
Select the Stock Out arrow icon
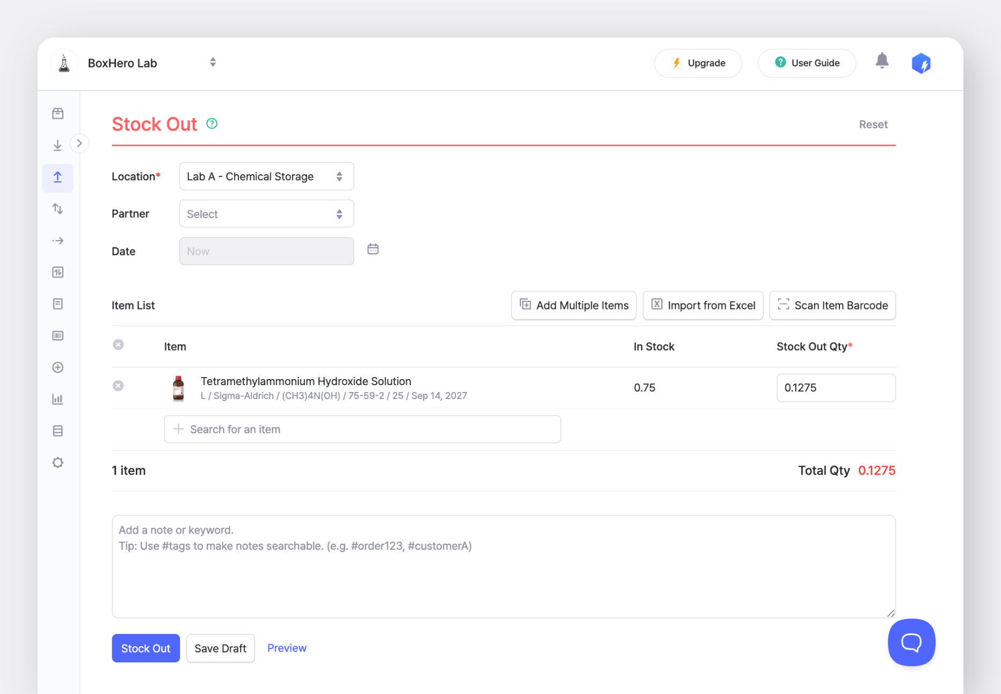tap(57, 178)
